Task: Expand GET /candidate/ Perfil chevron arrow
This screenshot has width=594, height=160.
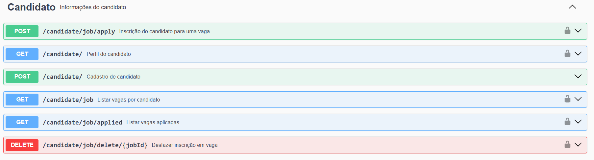Action: [578, 54]
